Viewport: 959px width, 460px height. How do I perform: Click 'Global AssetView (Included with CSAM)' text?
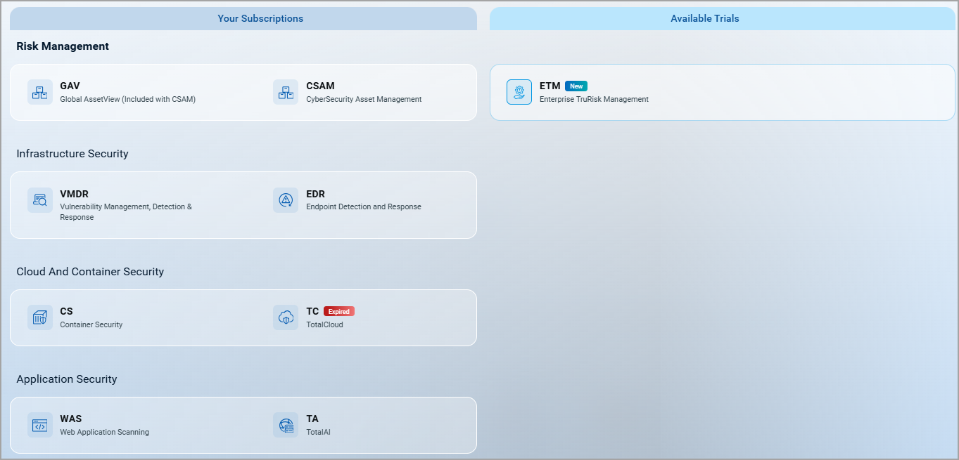click(x=127, y=99)
